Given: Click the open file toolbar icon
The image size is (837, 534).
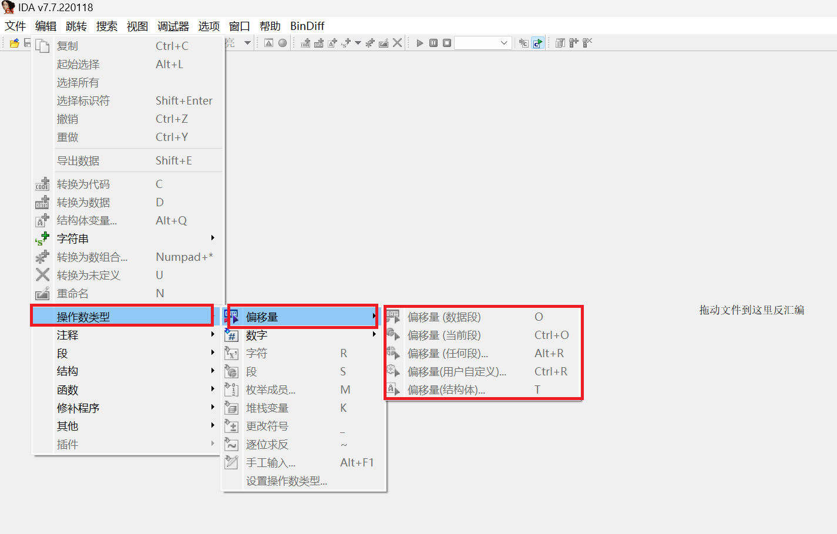Looking at the screenshot, I should coord(15,43).
